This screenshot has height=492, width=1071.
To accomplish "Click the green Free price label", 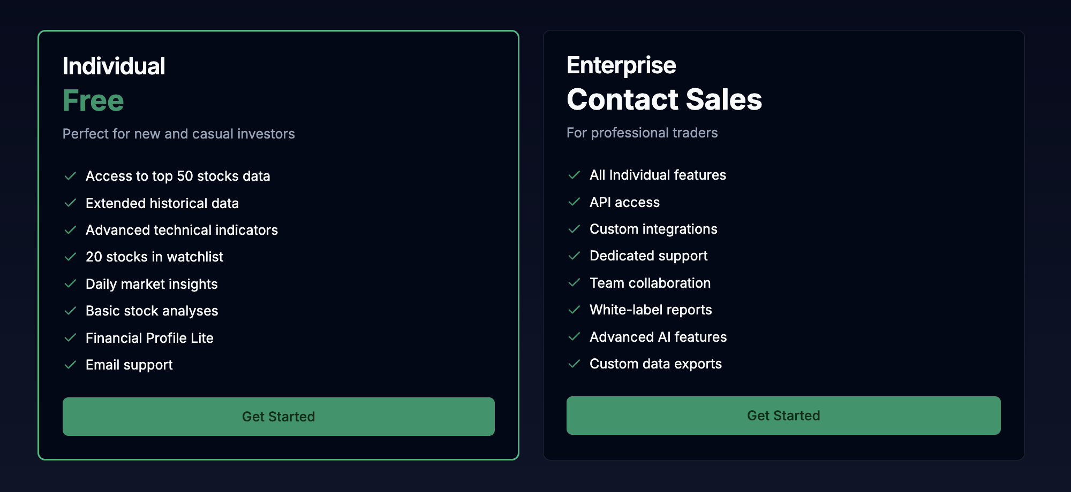I will [x=93, y=101].
